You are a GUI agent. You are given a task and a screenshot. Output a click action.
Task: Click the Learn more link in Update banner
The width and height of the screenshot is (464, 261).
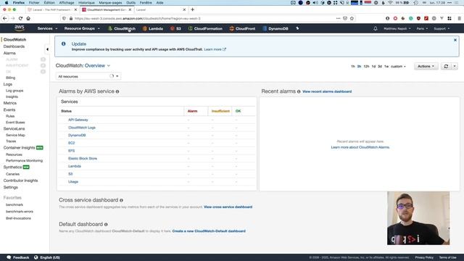(x=215, y=49)
